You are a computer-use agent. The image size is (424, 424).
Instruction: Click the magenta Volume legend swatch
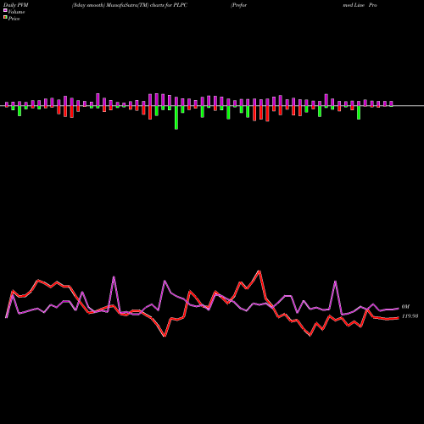pyautogui.click(x=5, y=10)
